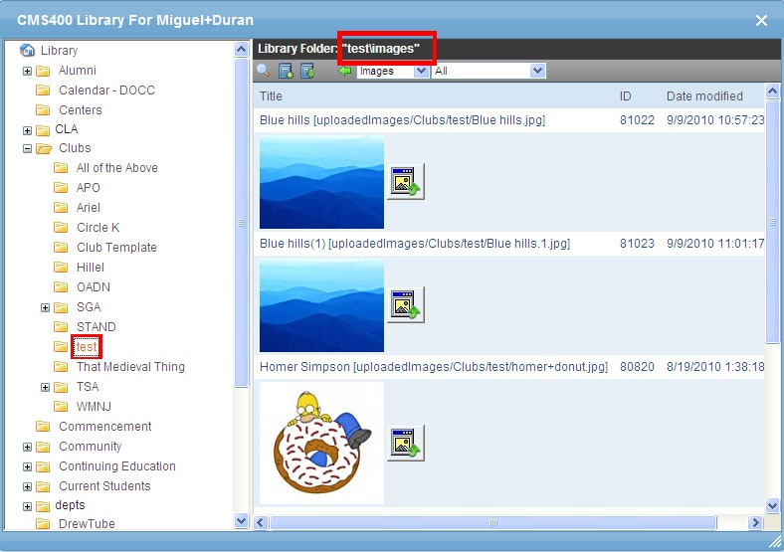Click the library icon with green down arrow

[307, 71]
